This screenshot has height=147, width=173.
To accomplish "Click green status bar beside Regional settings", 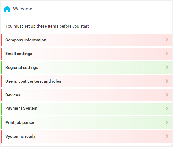I will 2,67.
